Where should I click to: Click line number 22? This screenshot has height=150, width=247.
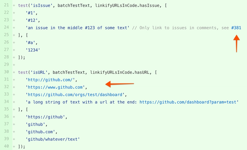click(6, 13)
